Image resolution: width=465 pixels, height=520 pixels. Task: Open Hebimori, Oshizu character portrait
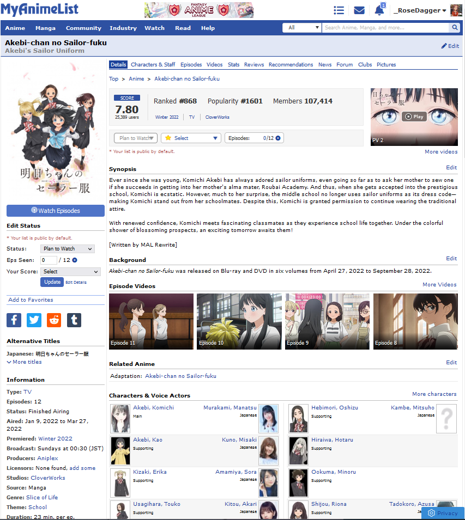click(x=298, y=419)
